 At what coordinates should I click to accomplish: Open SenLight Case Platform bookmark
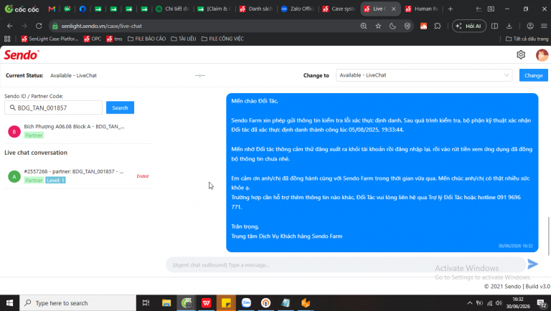[50, 39]
